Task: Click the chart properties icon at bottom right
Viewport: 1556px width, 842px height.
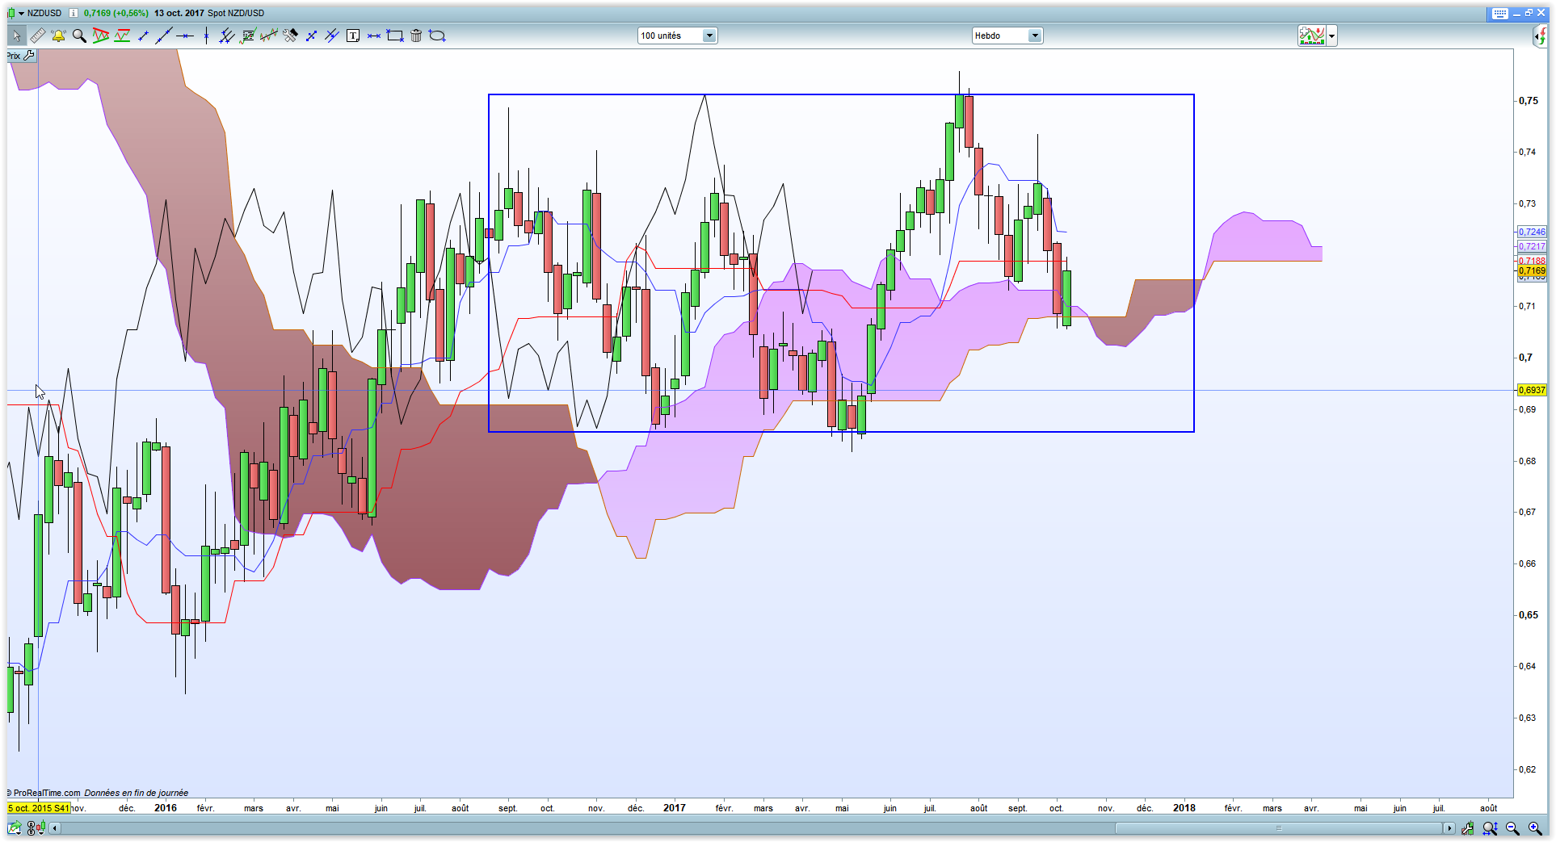Action: click(x=1468, y=828)
